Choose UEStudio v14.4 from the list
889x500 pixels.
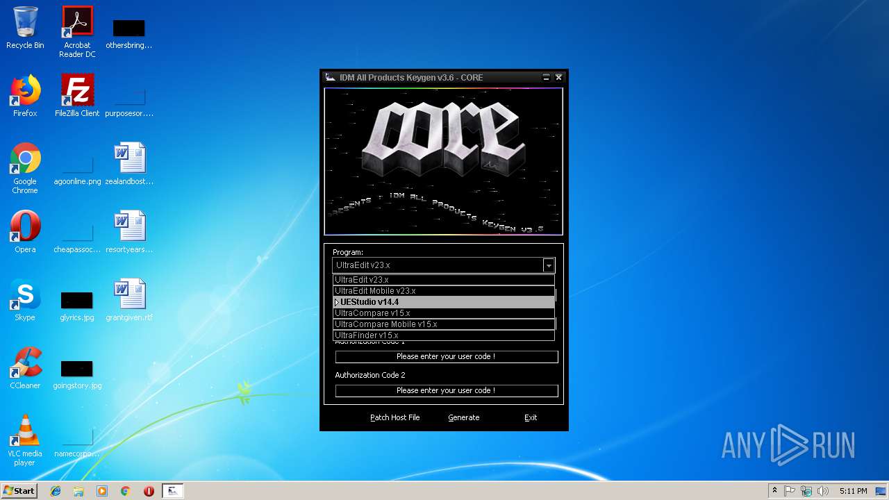coord(444,302)
